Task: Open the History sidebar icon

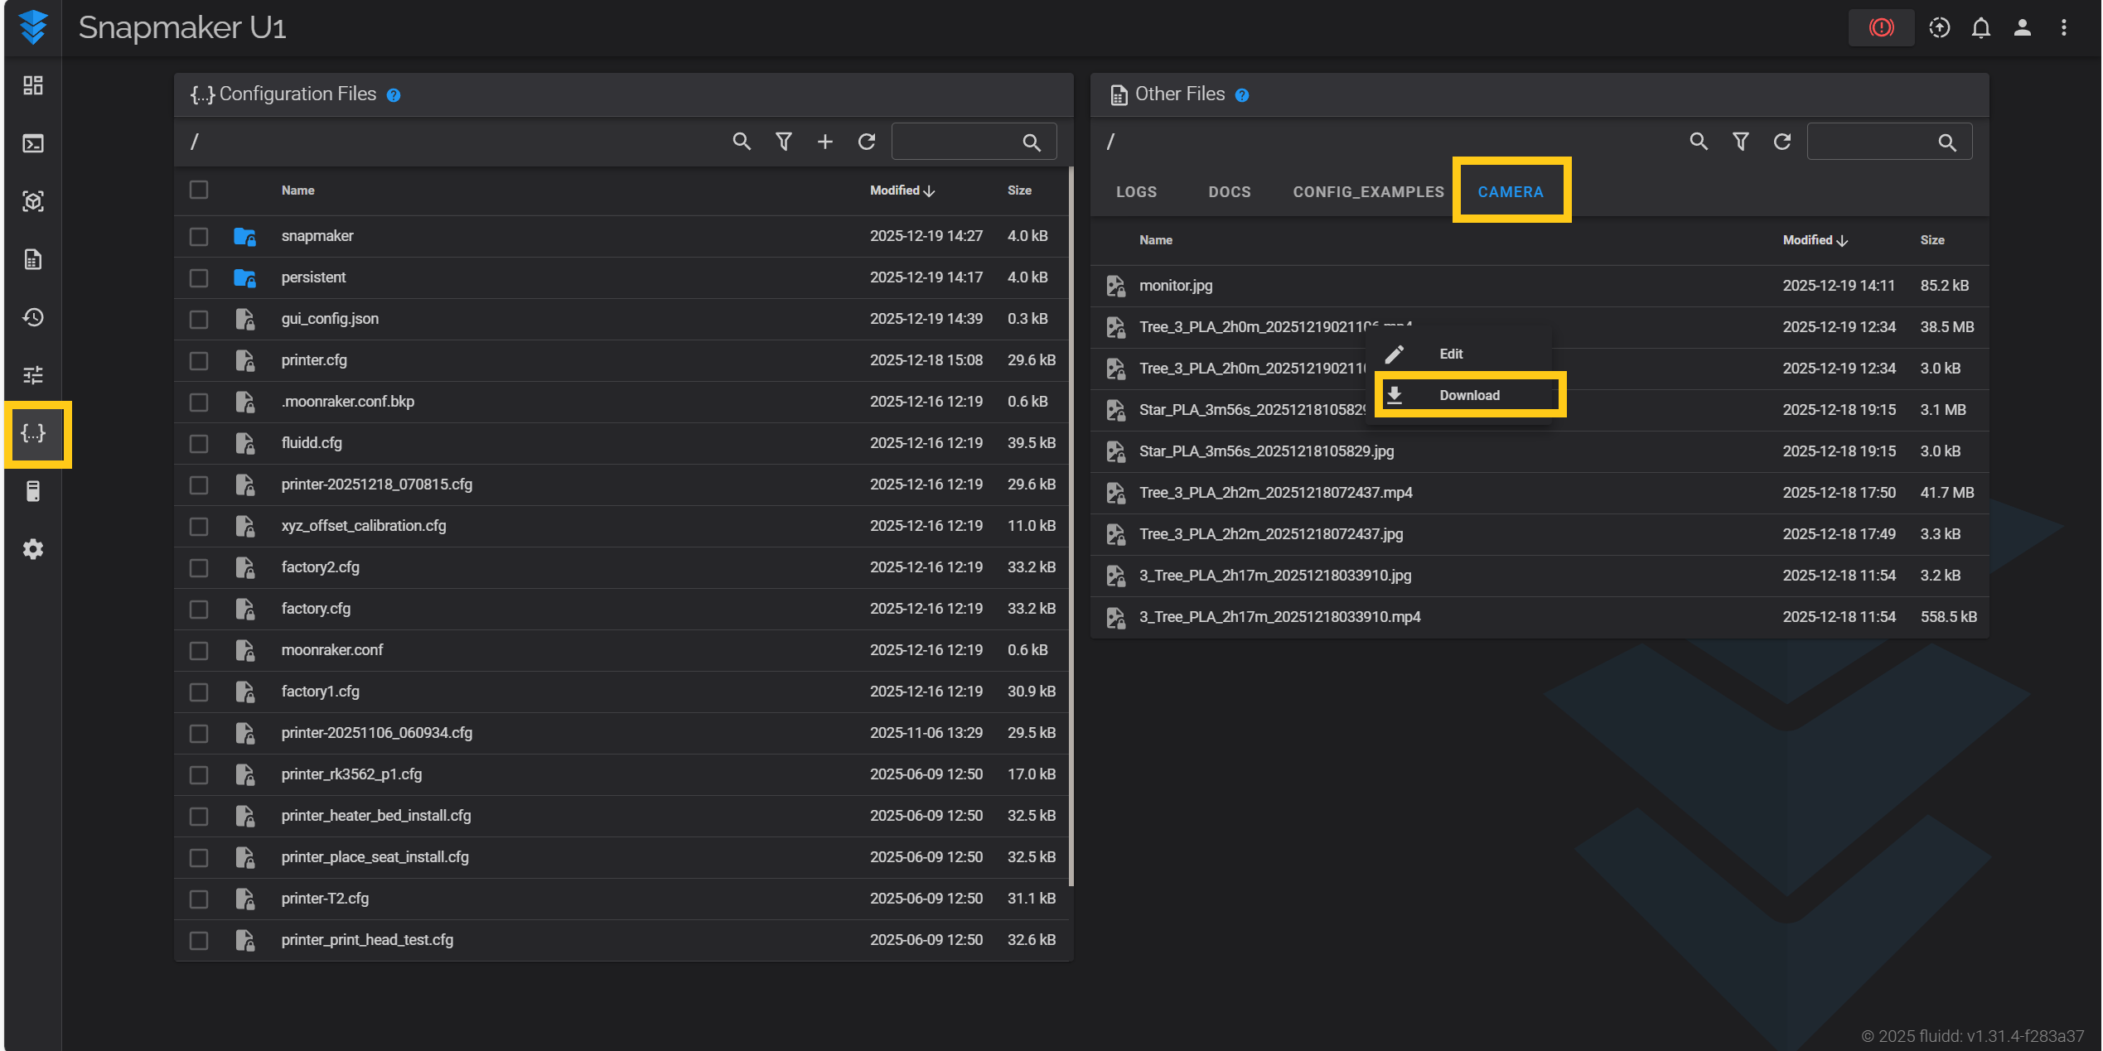Action: (33, 317)
